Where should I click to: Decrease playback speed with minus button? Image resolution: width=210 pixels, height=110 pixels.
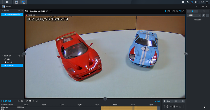coord(176,101)
